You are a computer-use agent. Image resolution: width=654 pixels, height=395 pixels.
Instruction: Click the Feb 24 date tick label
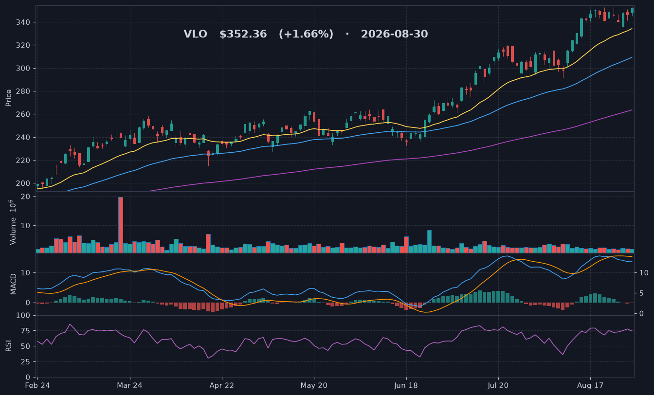pyautogui.click(x=38, y=385)
